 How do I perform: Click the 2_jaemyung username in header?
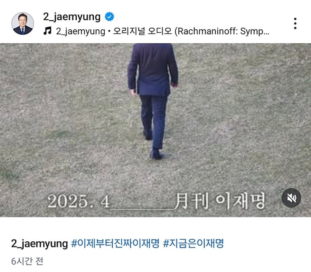click(72, 17)
